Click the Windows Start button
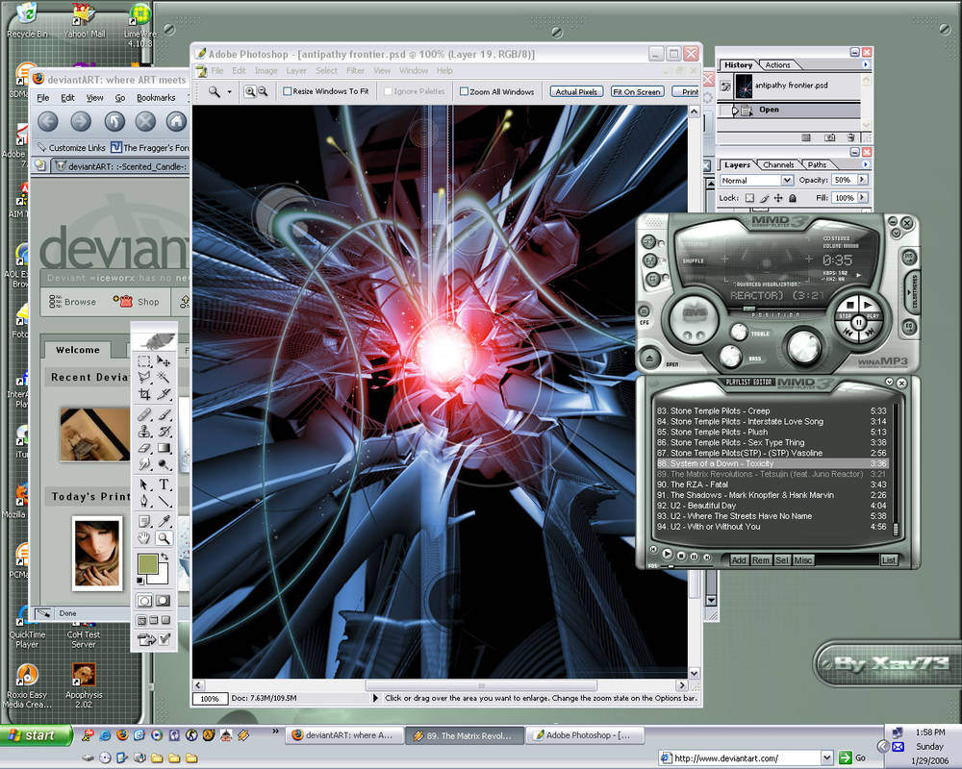Image resolution: width=962 pixels, height=769 pixels. [36, 735]
